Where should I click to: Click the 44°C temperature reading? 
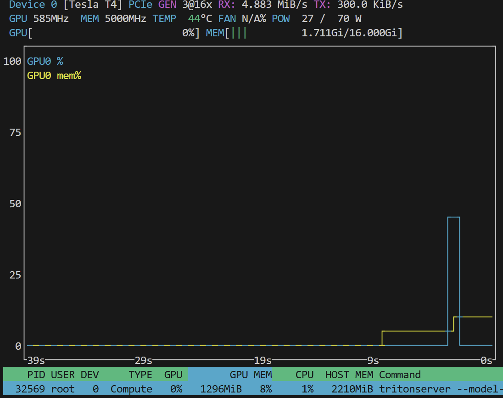(201, 19)
